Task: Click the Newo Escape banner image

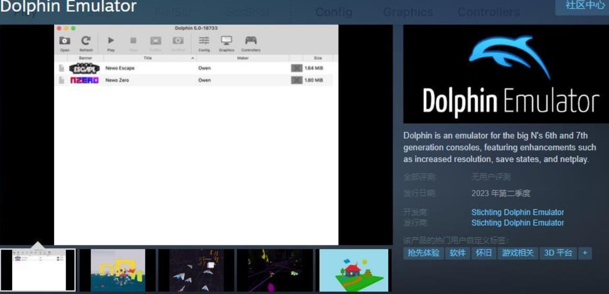Action: pyautogui.click(x=84, y=68)
